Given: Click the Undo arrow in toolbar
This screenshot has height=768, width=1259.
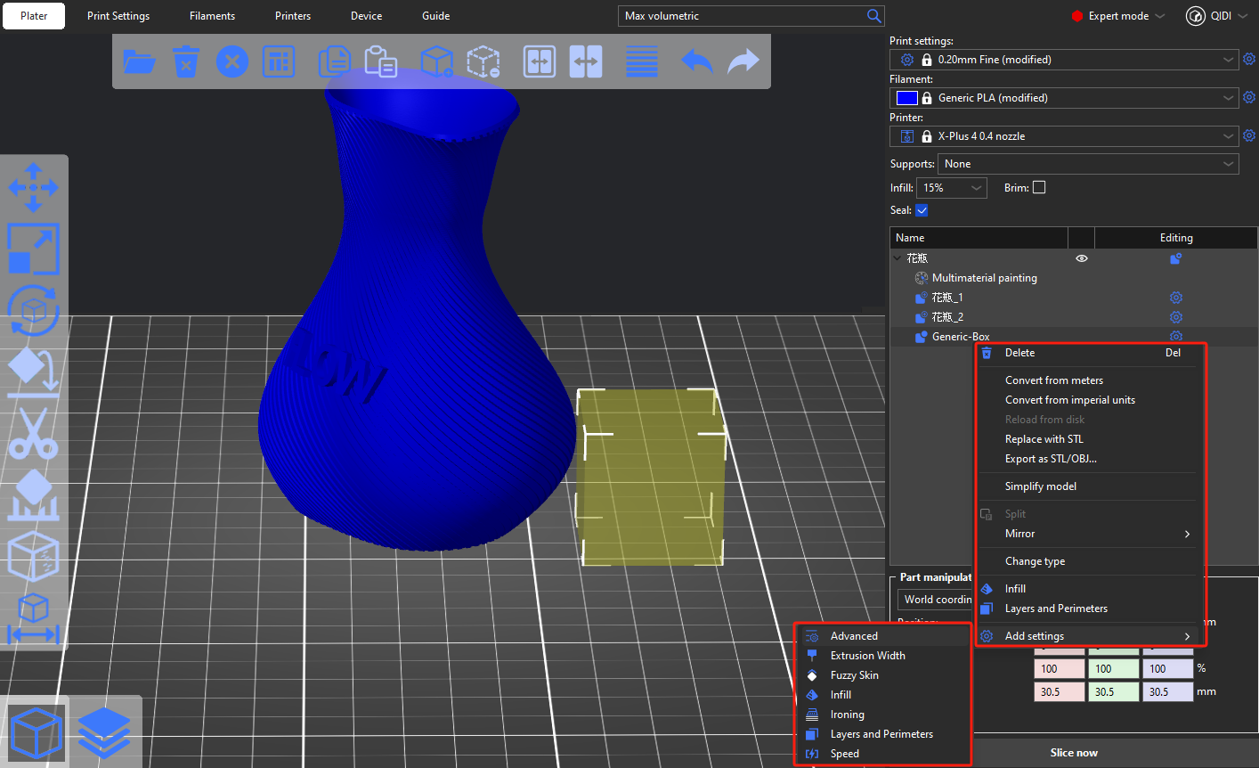Looking at the screenshot, I should pos(696,61).
